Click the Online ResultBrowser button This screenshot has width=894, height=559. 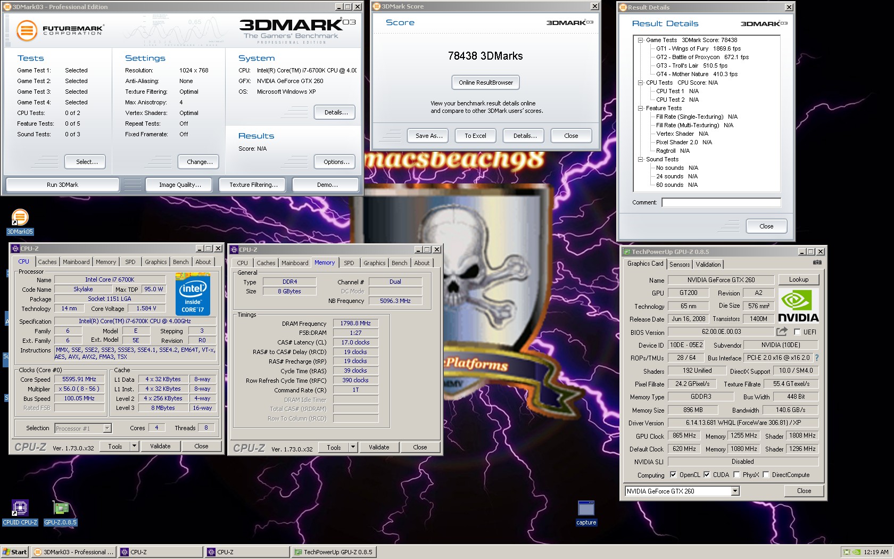(486, 83)
